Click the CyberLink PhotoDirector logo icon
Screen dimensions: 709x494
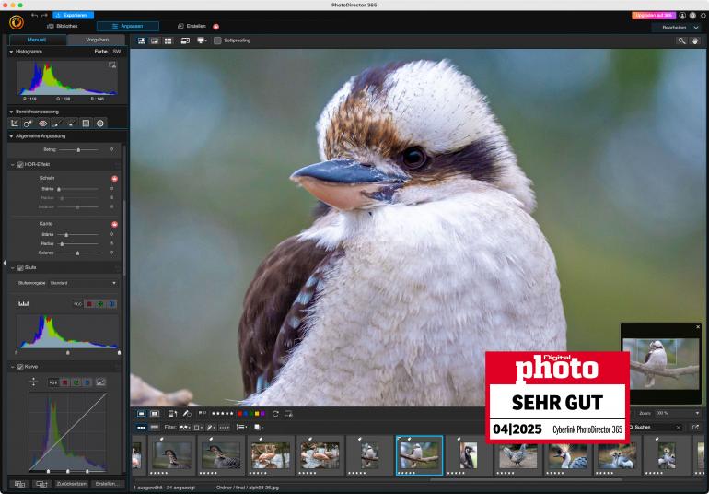17,22
